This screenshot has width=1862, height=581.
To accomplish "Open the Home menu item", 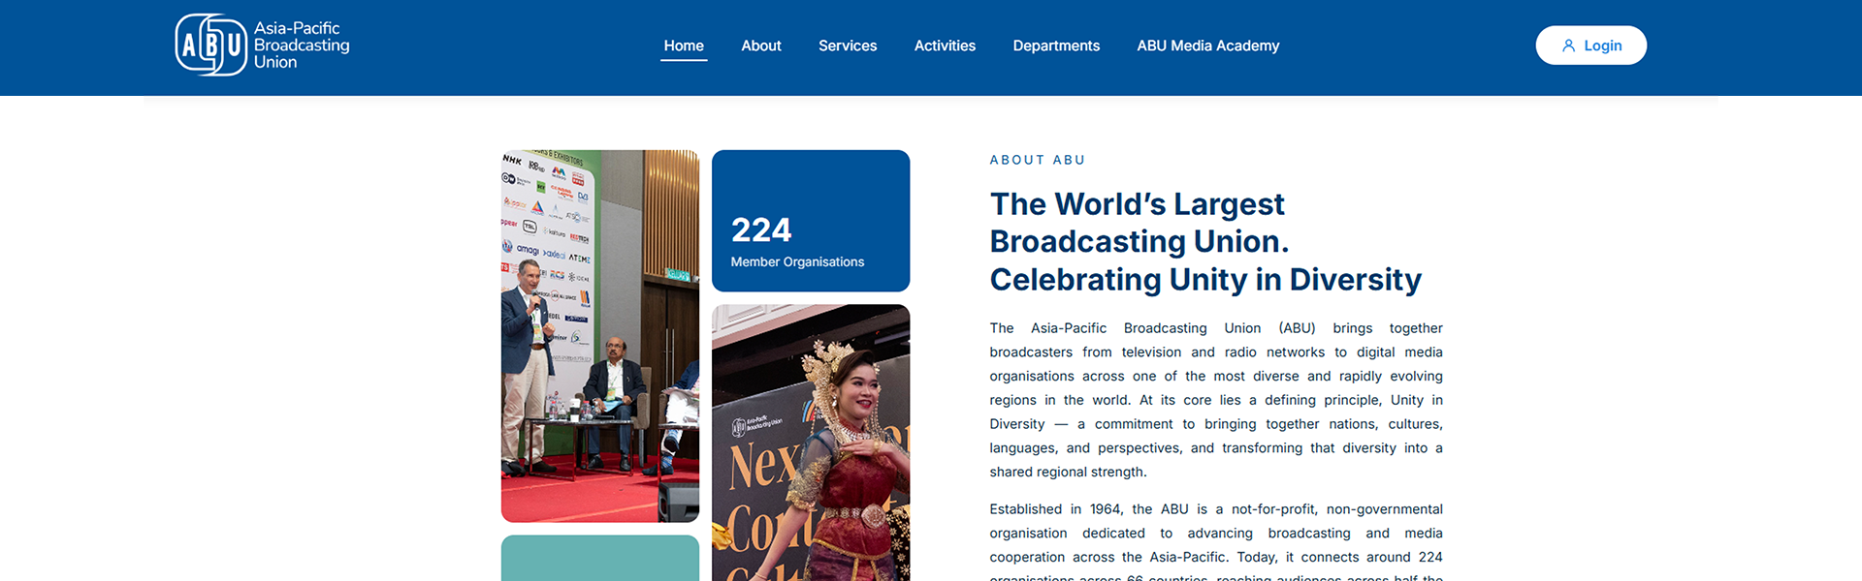I will tap(684, 46).
